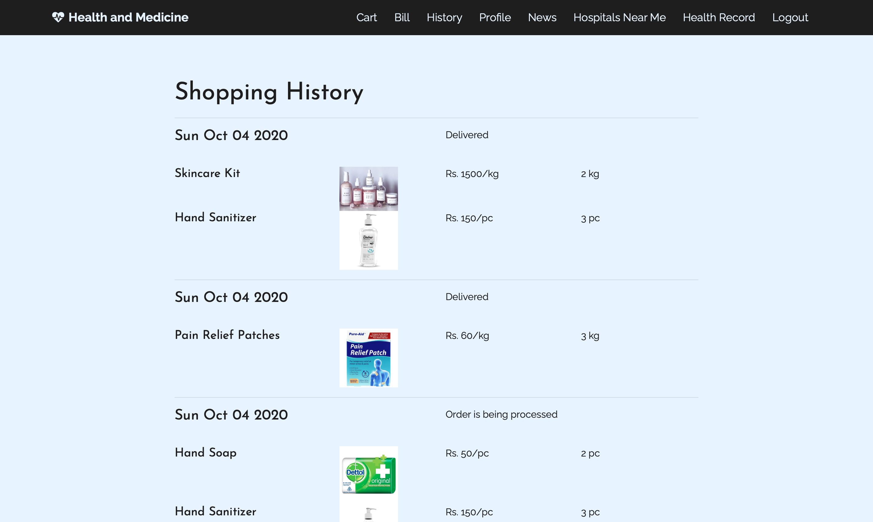Click the heartbeat logo icon
Screen dimensions: 873x522
[x=58, y=17]
